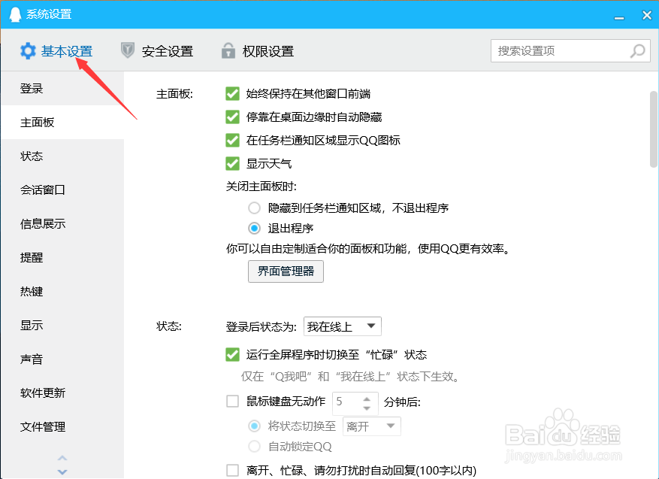The image size is (659, 479).
Task: Open 会话窗口 settings in sidebar
Action: (62, 189)
